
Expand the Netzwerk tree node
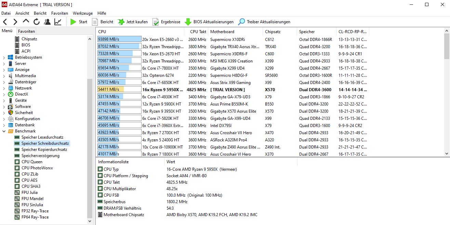(x=4, y=88)
